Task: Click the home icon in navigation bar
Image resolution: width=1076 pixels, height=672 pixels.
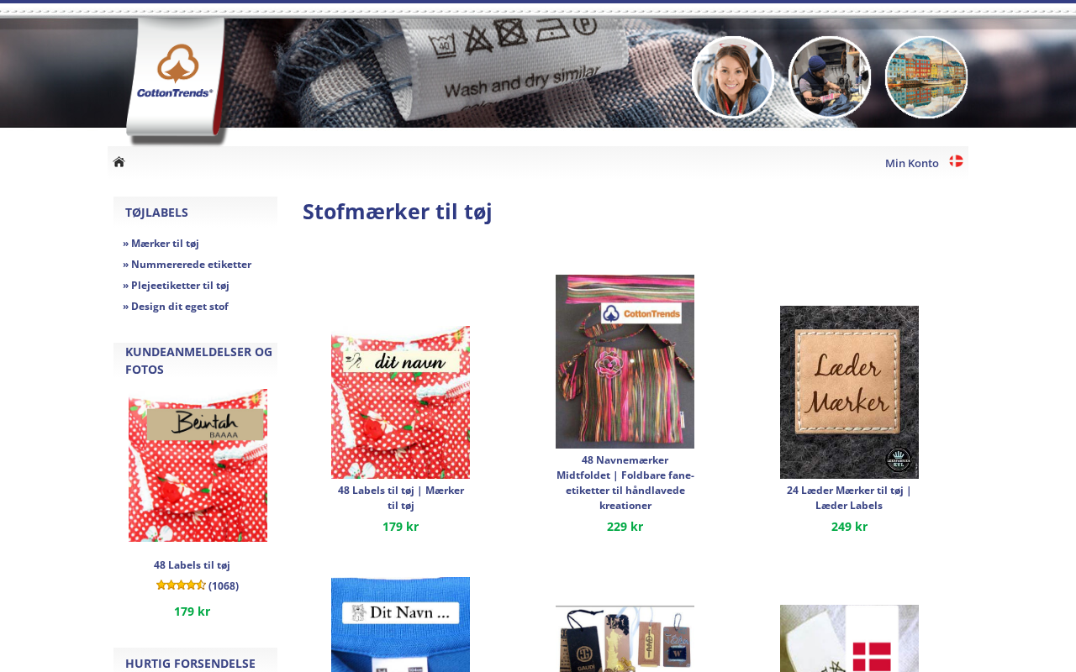Action: coord(119,162)
